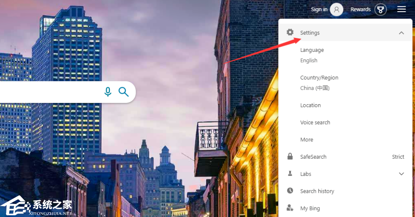This screenshot has width=415, height=217.
Task: Click the Search history clock icon
Action: (x=290, y=191)
